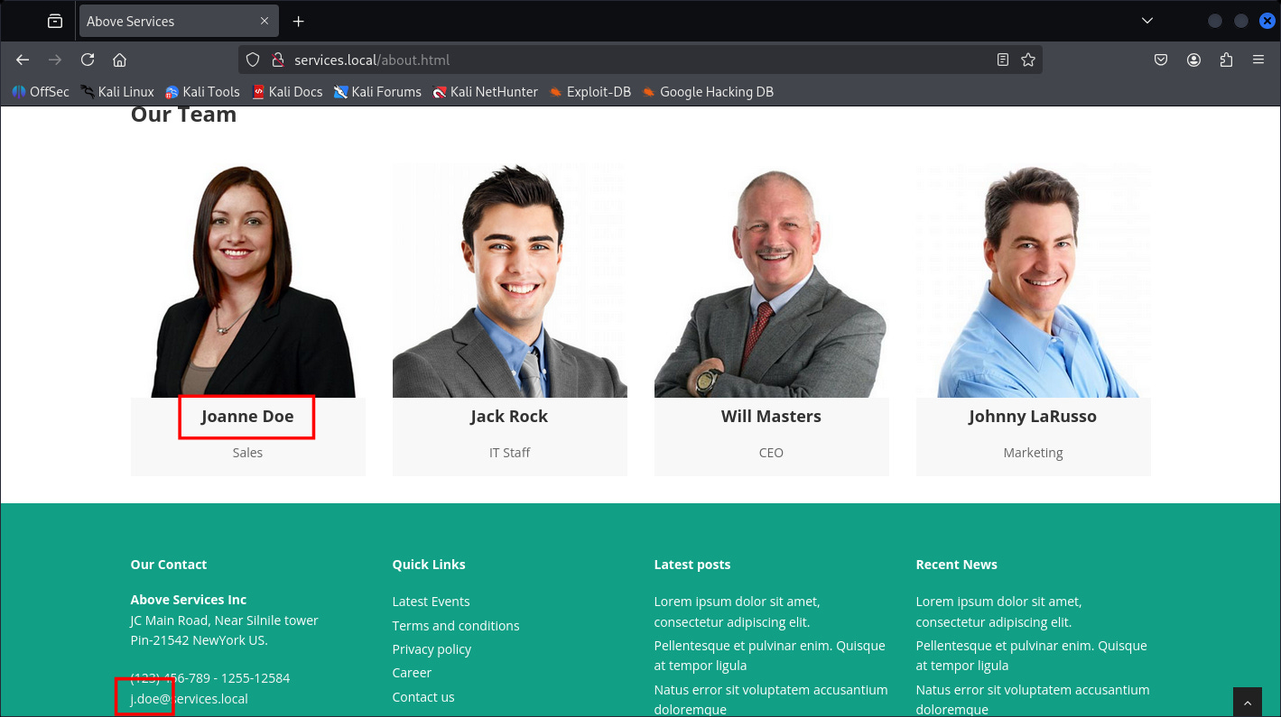Click the Contact us link

point(422,697)
